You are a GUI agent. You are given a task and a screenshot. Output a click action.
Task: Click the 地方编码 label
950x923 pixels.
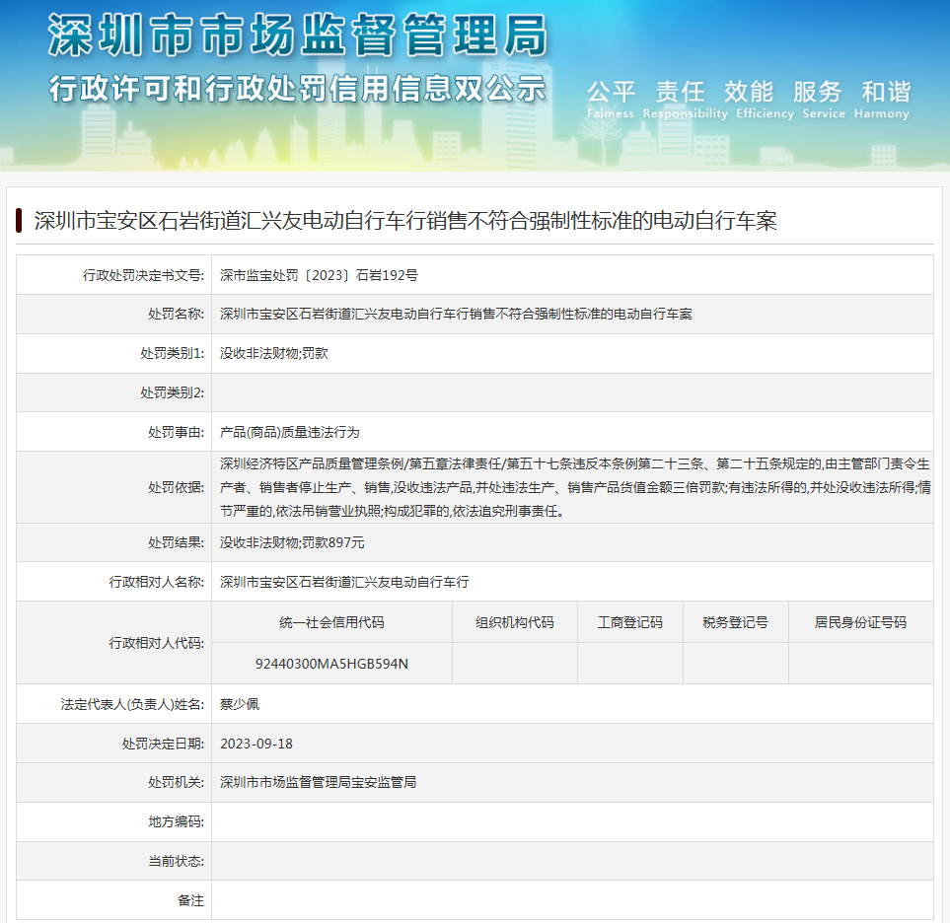click(177, 821)
